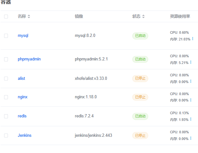Open the phpmyadmin container link
198x153 pixels.
point(29,59)
